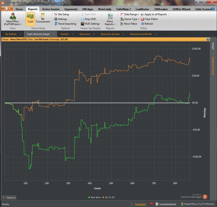This screenshot has width=217, height=207.
Task: Click the Feedback link
Action: (140, 204)
